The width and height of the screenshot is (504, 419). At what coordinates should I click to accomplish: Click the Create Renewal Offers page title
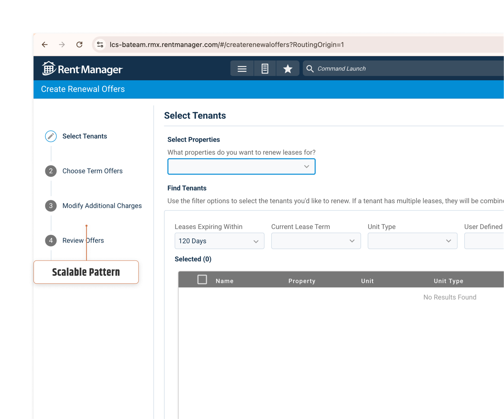pyautogui.click(x=83, y=89)
